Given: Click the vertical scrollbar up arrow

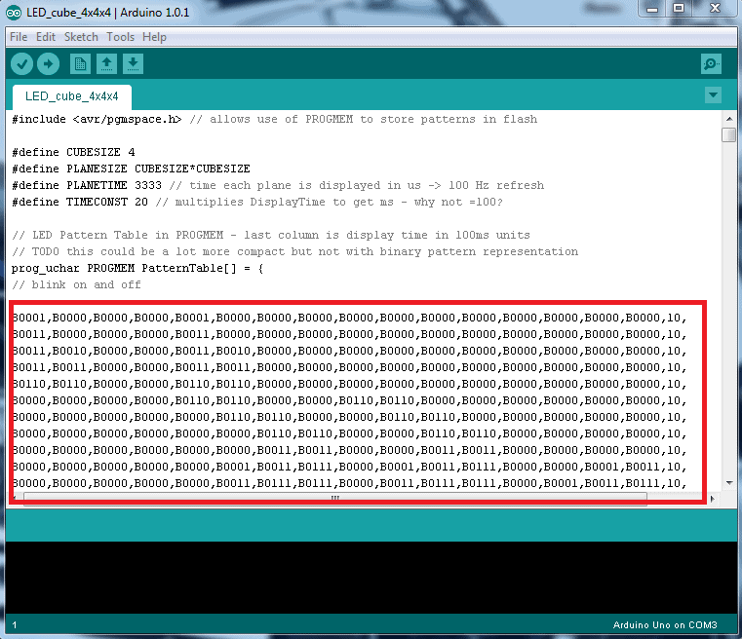Looking at the screenshot, I should click(728, 119).
